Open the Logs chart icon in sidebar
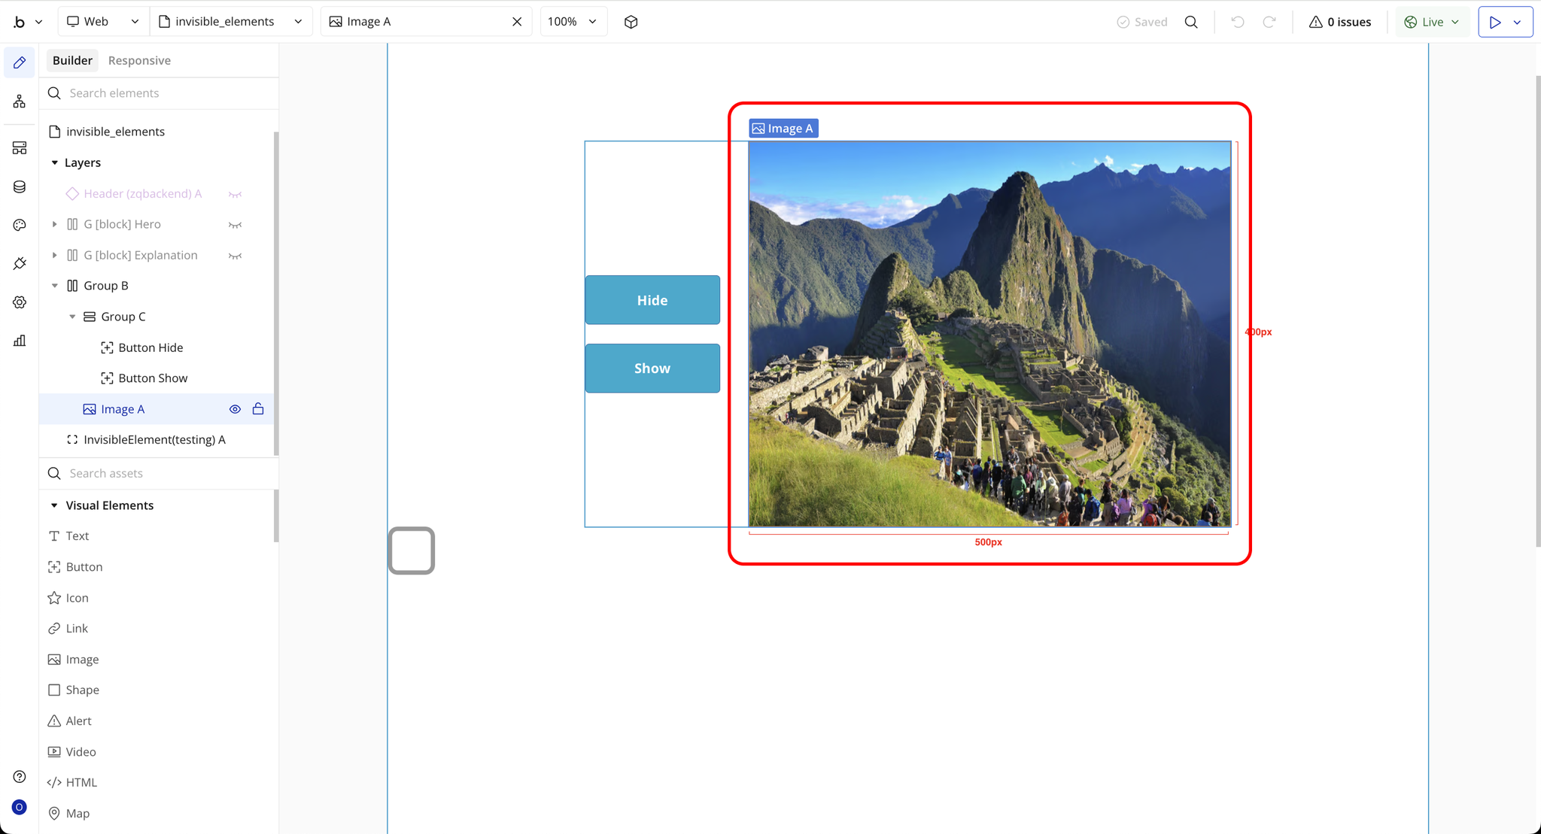 point(20,341)
